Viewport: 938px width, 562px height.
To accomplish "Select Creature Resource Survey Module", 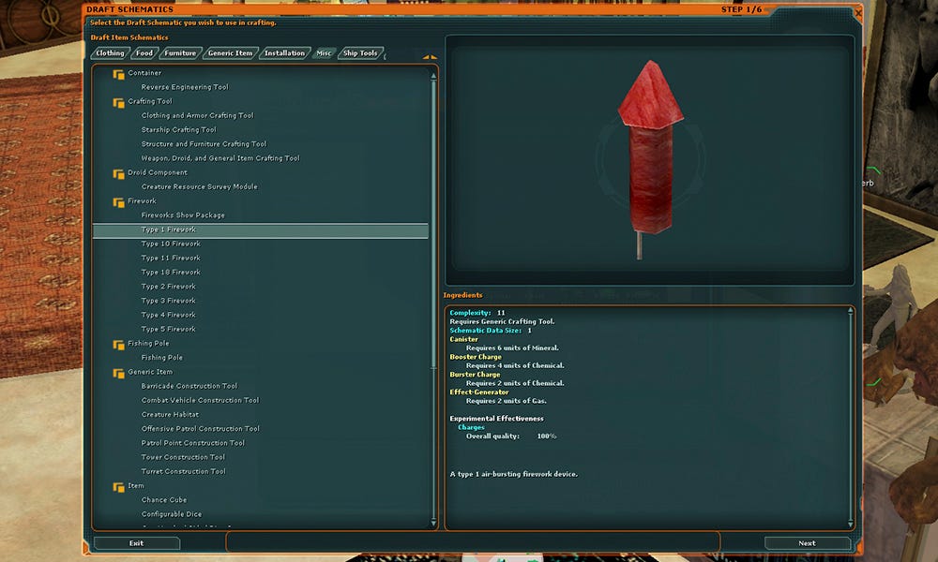I will (x=199, y=187).
